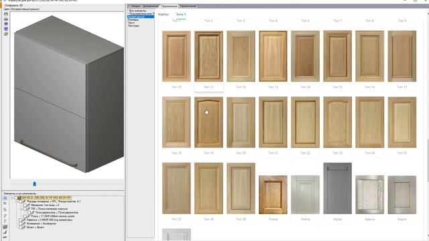Tick the Конфирмат checkbox
The height and width of the screenshot is (241, 429).
pyautogui.click(x=21, y=224)
